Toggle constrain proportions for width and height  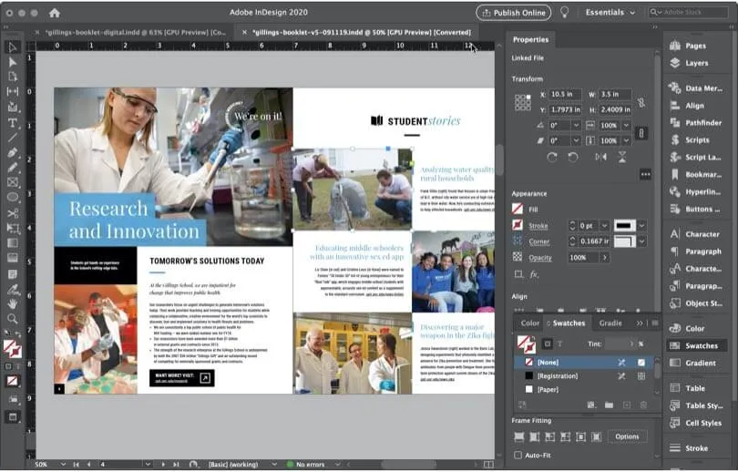click(641, 102)
